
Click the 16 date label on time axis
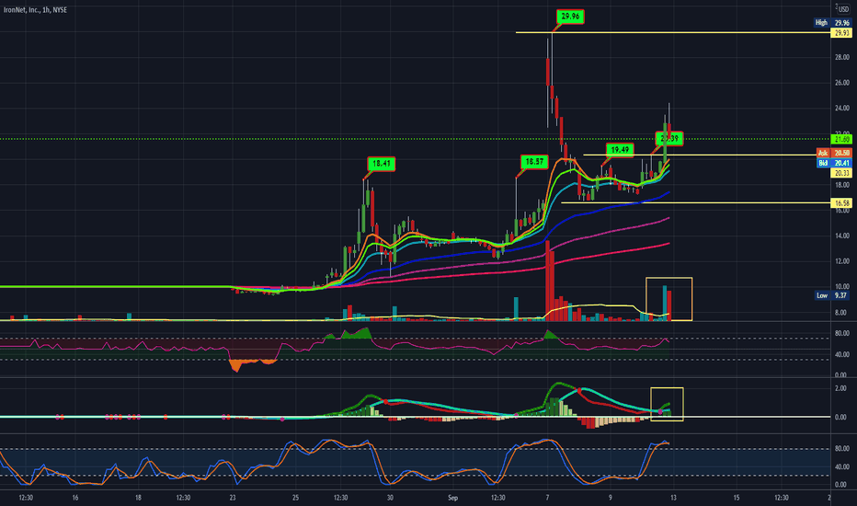pos(74,498)
